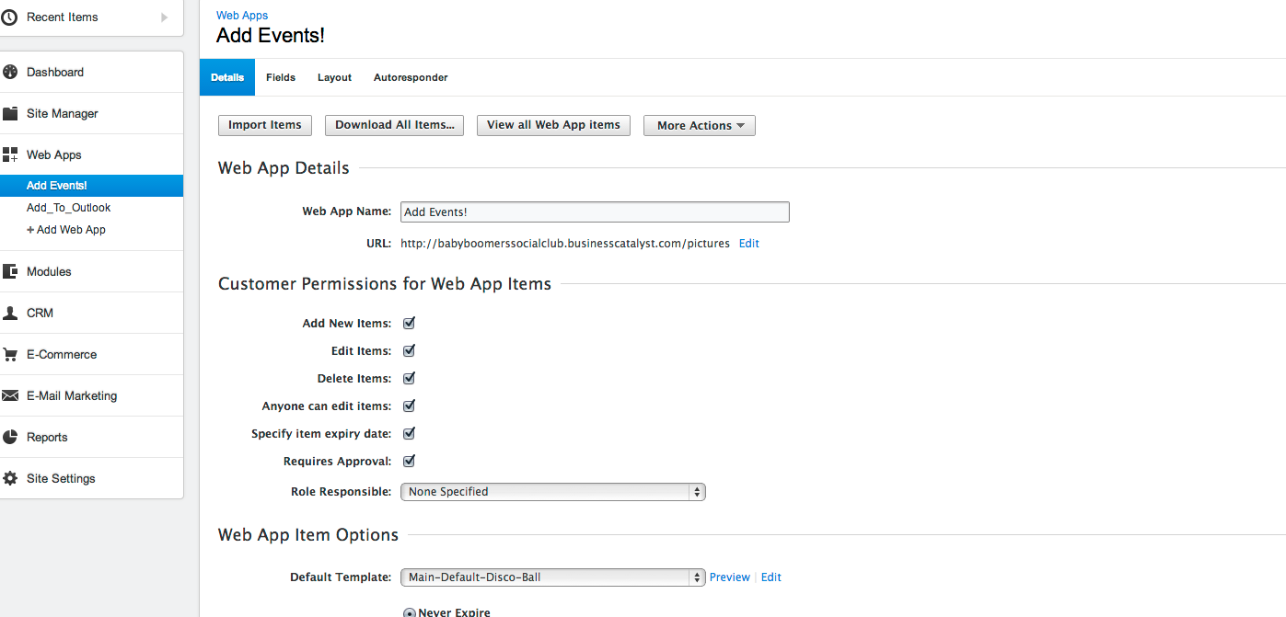The height and width of the screenshot is (617, 1286).
Task: Open the Role Responsible dropdown
Action: pos(552,491)
